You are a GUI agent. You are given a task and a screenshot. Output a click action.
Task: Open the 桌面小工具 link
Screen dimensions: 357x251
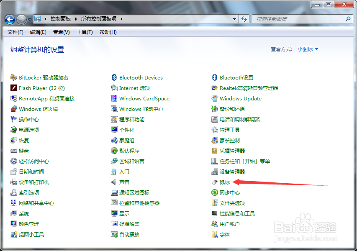[x=31, y=234]
